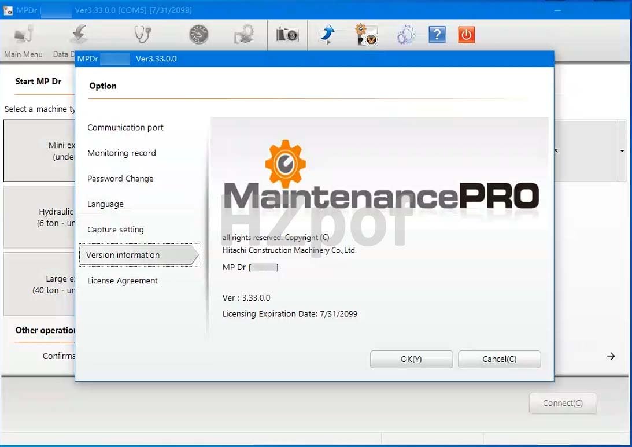Open the settings gears icon
Viewport: 632px width, 447px height.
point(406,35)
